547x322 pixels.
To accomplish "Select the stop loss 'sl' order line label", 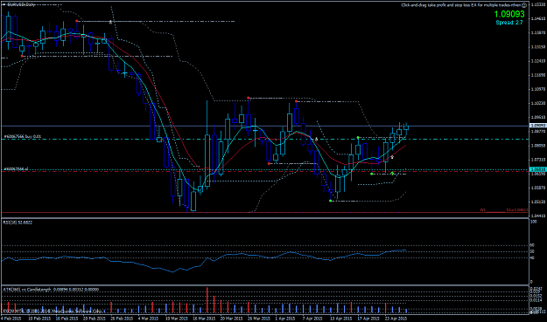I will [16, 169].
